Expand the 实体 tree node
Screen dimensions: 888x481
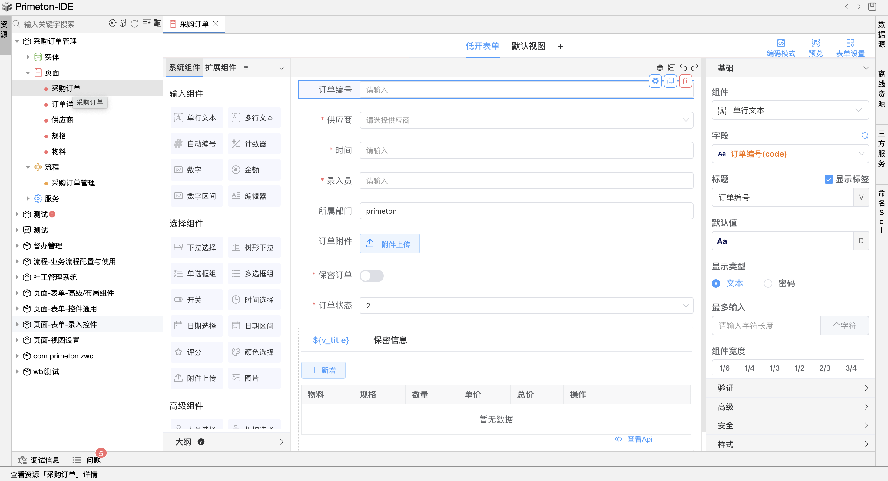[x=28, y=57]
